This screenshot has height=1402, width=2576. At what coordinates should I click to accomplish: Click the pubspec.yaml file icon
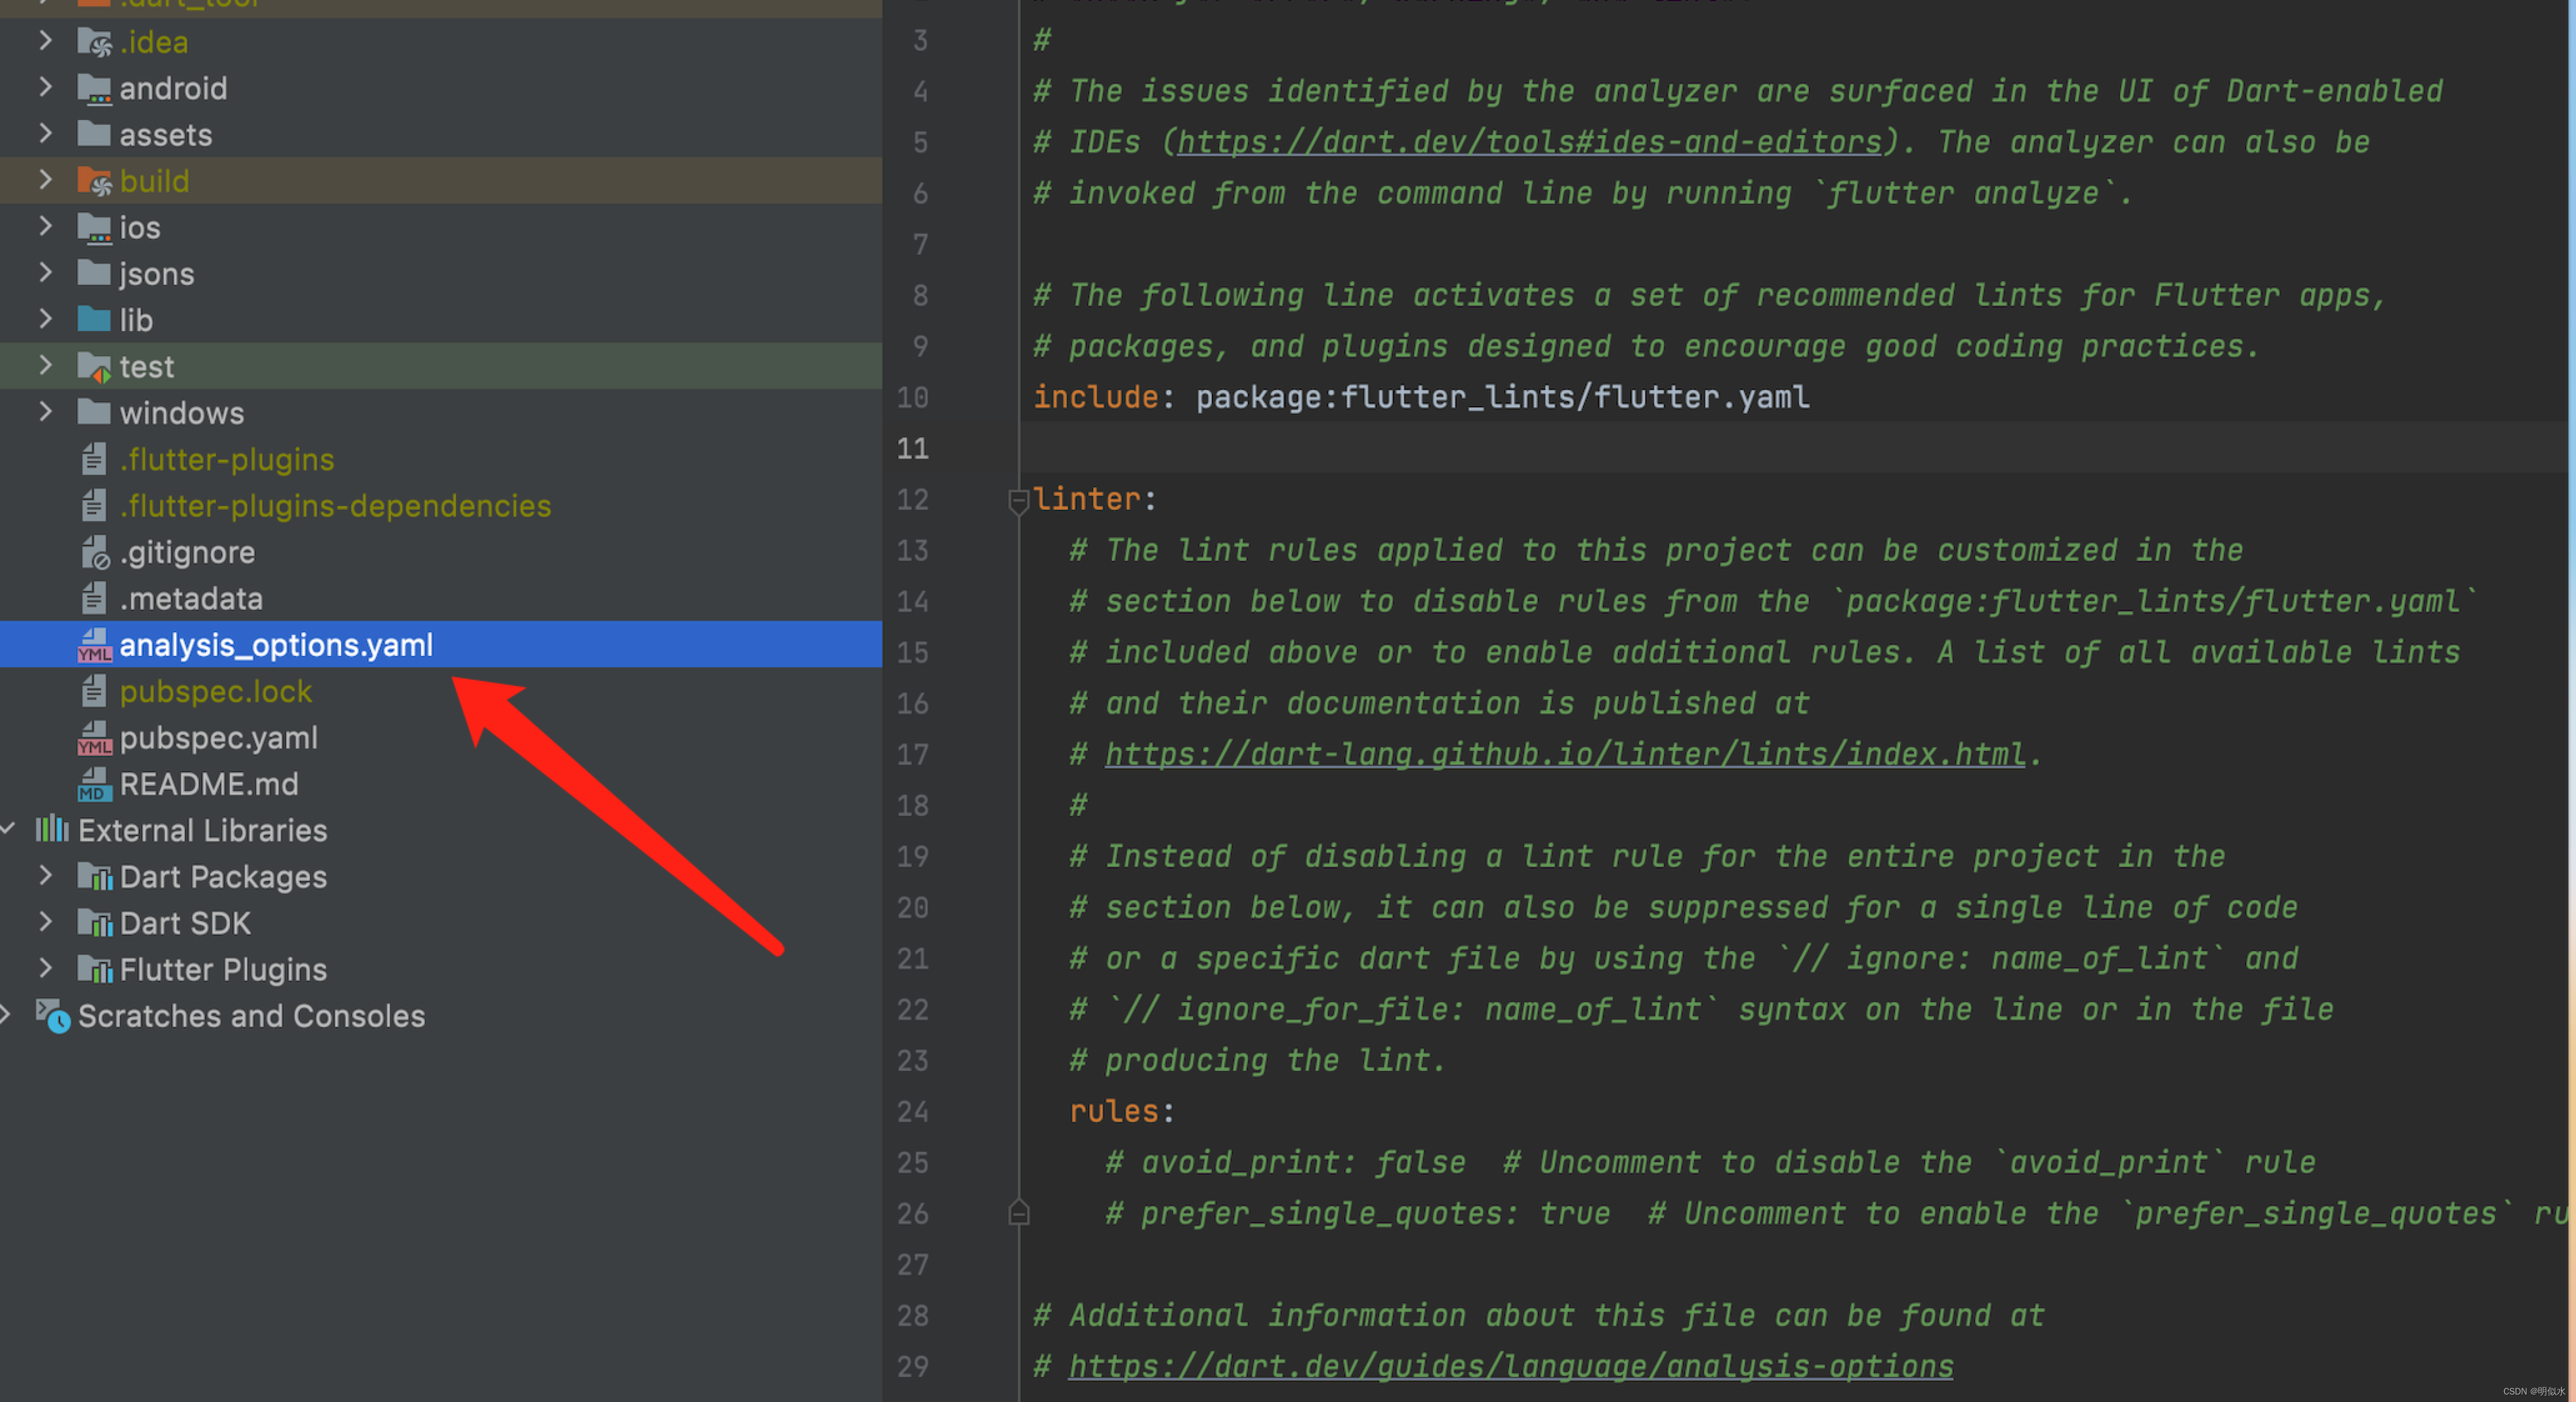pyautogui.click(x=94, y=739)
